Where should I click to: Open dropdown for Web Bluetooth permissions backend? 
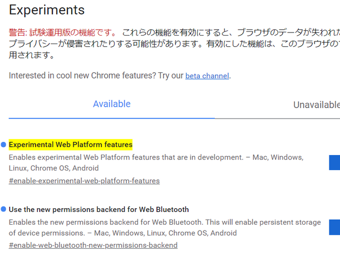pyautogui.click(x=335, y=227)
